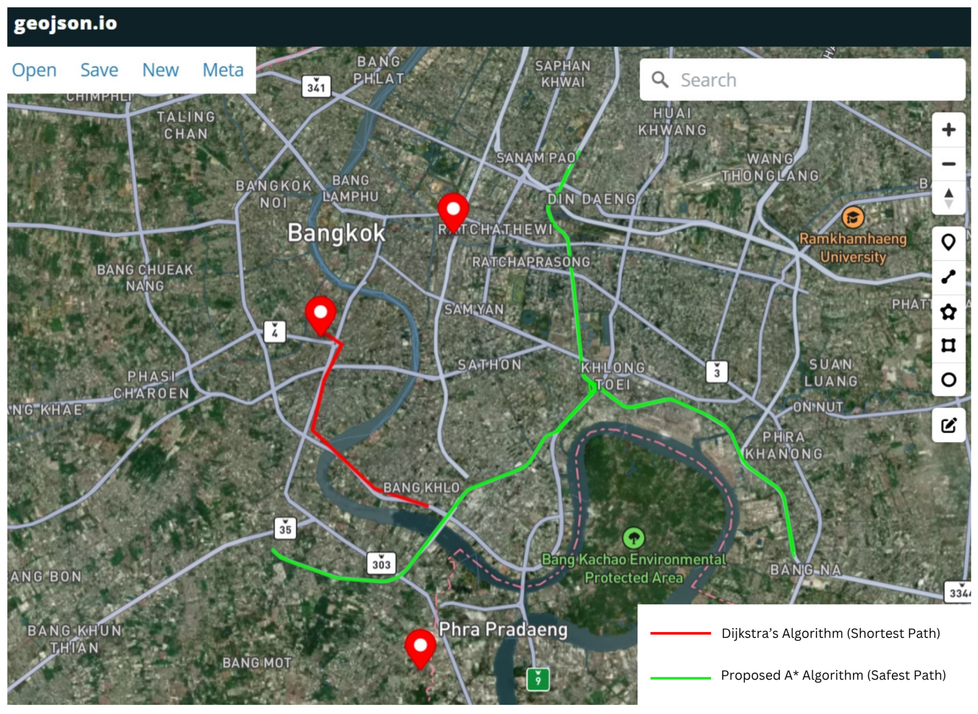This screenshot has height=714, width=978.
Task: Click the HUAI KHWANG district label
Action: pyautogui.click(x=672, y=122)
